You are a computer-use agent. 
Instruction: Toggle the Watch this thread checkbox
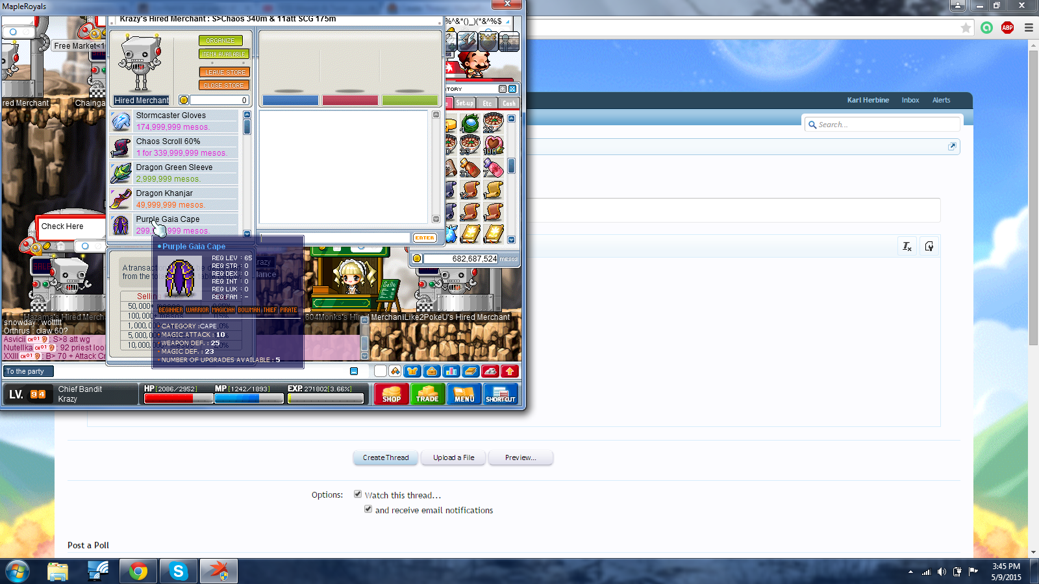pos(358,494)
